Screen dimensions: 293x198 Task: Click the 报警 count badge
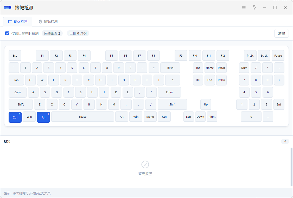tap(285, 141)
